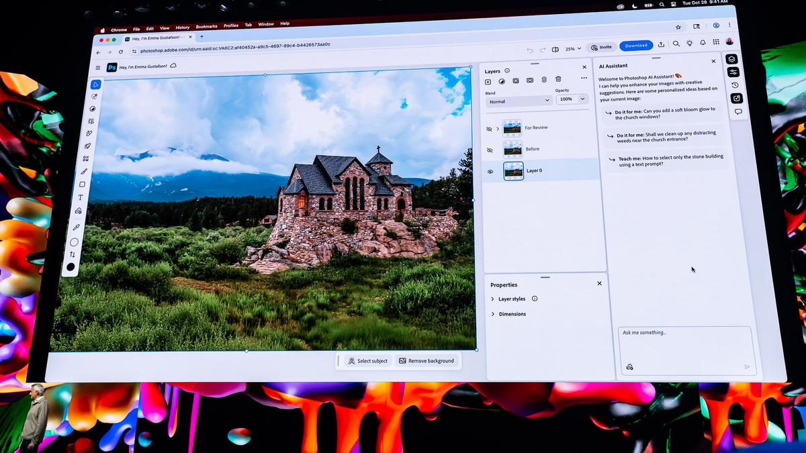Click the stacked layers group icon

[544, 80]
